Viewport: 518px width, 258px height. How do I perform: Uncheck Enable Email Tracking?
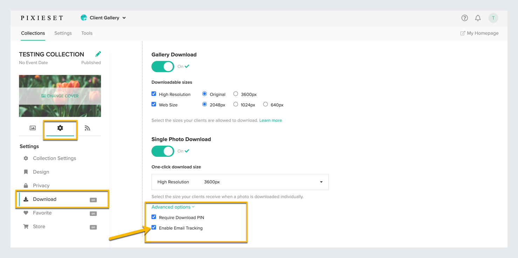tap(154, 228)
